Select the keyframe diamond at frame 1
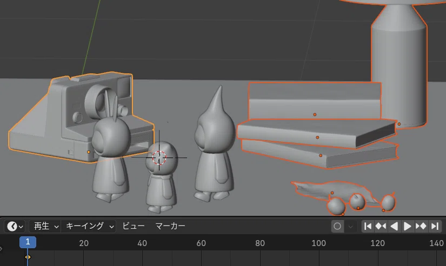 [x=28, y=257]
